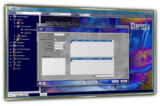Expand the Edit node under Clients
The image size is (160, 106).
coord(15,23)
